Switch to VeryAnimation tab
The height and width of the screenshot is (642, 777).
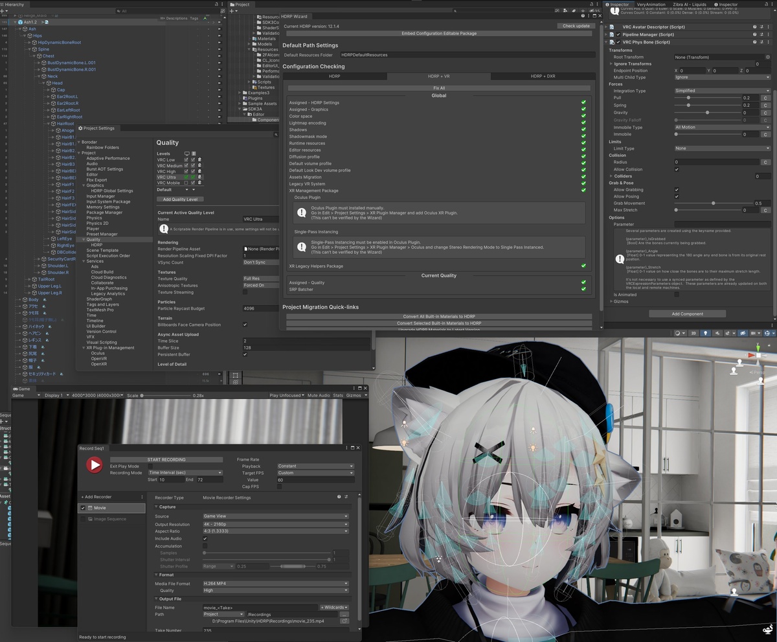point(651,5)
